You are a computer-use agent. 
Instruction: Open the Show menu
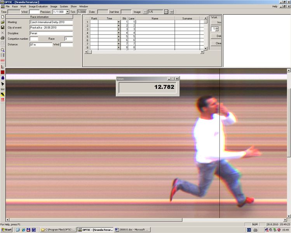(73, 7)
